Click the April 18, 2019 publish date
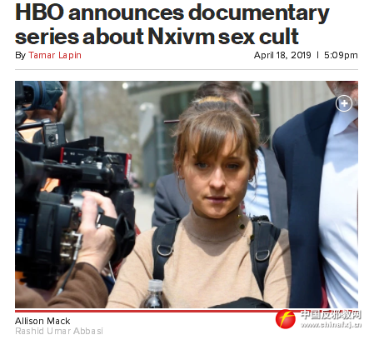This screenshot has height=340, width=374. click(x=282, y=55)
